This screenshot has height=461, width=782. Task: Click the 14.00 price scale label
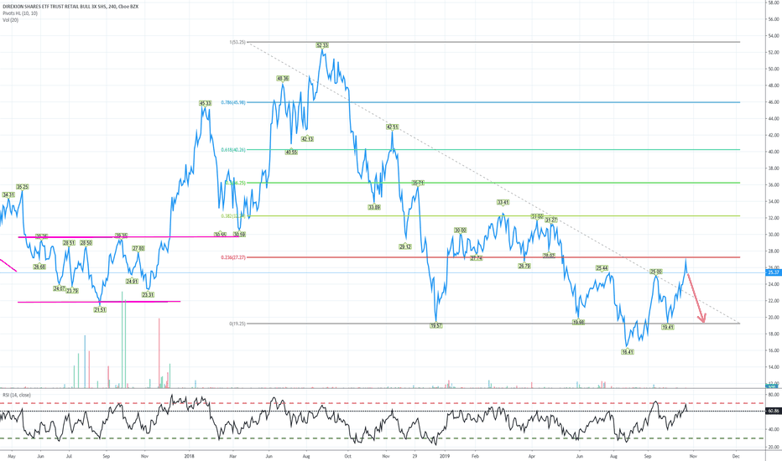tap(773, 367)
